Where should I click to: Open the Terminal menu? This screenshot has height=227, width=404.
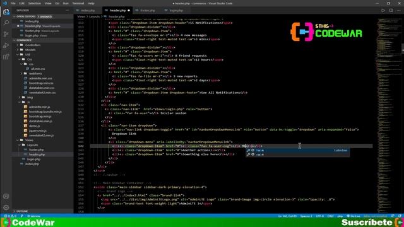tap(78, 3)
